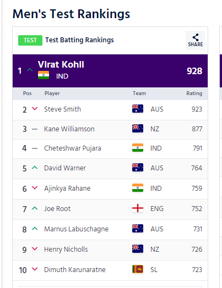Screen dimensions: 222x288
Task: Open Ajinkya Rahane's player profile
Action: pos(67,189)
